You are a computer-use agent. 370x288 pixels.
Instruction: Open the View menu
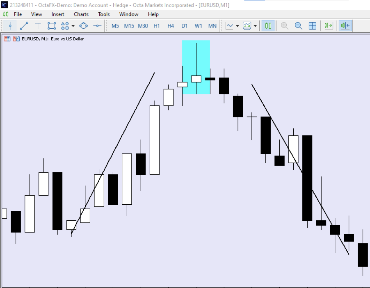(x=37, y=14)
